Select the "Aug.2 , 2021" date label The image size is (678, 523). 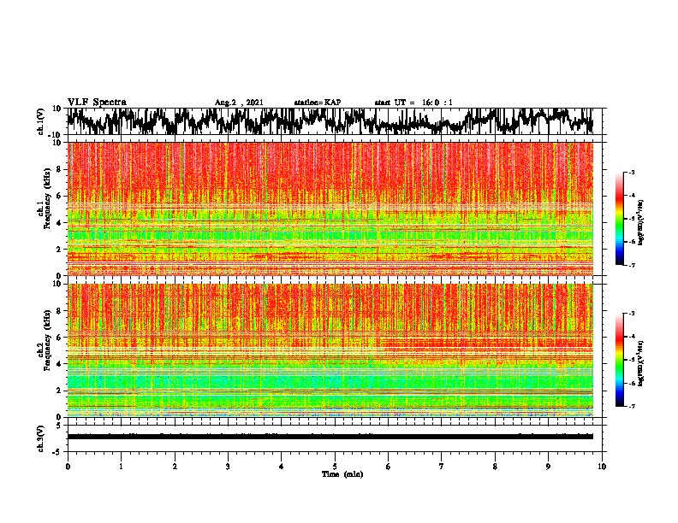tap(239, 103)
